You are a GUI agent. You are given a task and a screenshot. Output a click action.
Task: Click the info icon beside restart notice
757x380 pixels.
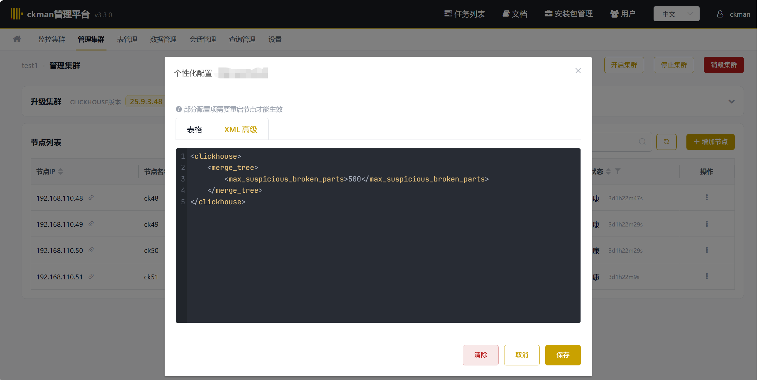click(x=179, y=109)
